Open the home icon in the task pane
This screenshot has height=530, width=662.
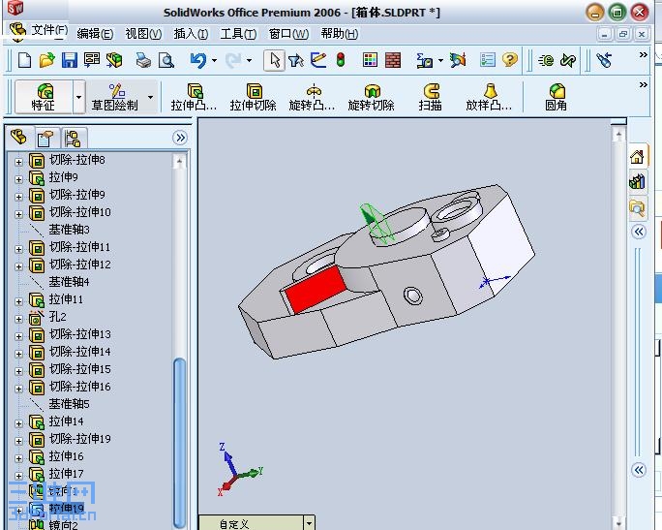tap(638, 156)
